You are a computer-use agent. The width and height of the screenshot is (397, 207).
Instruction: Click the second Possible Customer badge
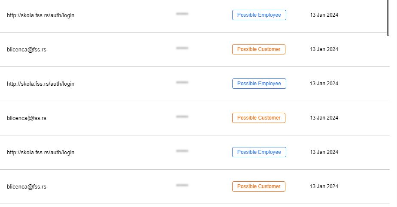258,118
